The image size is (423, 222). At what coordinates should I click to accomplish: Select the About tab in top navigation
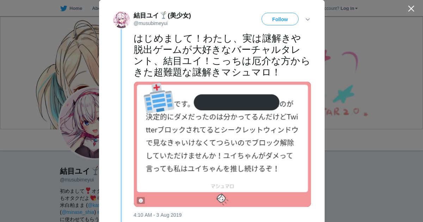[96, 8]
